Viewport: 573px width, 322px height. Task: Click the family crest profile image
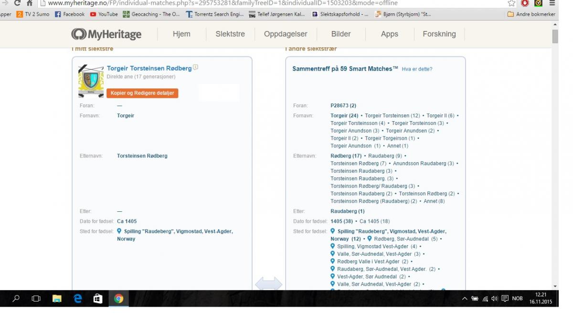click(91, 81)
